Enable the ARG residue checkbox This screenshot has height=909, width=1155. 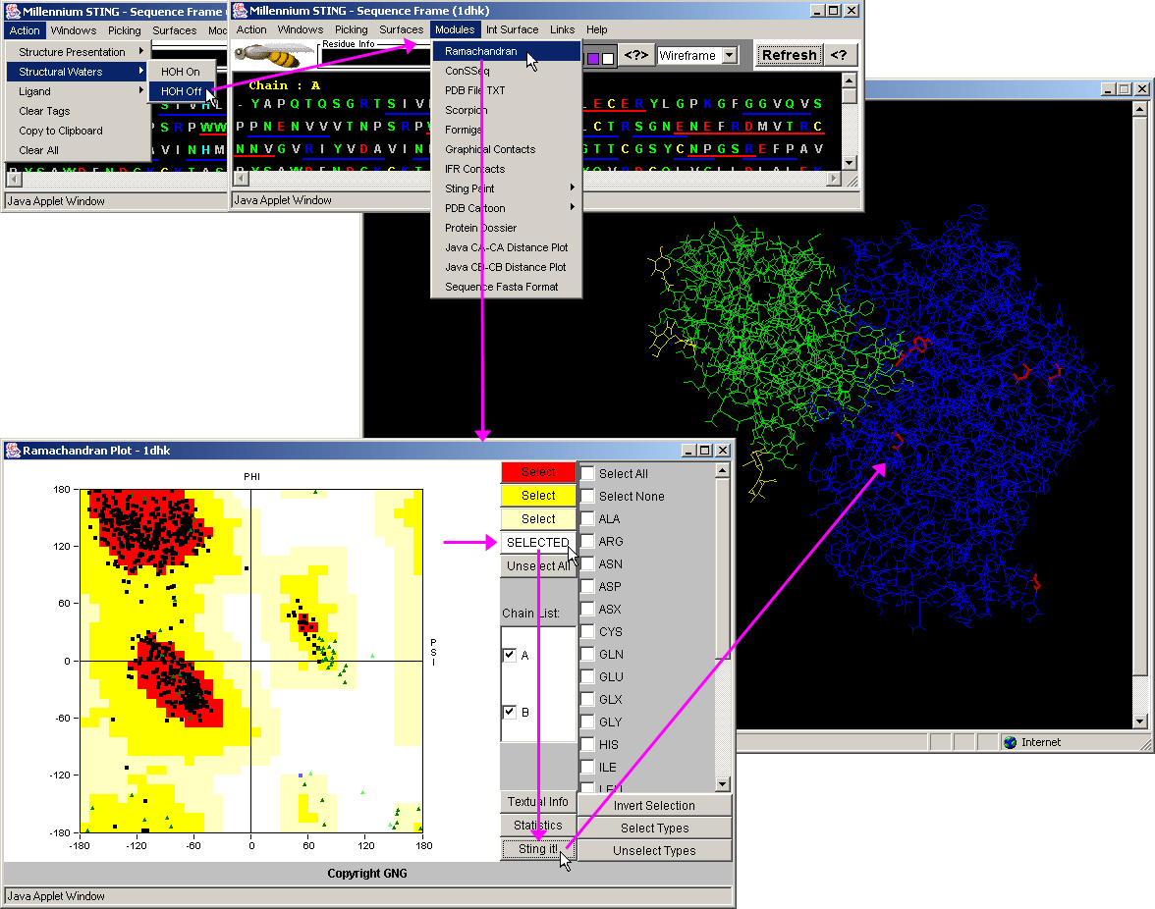pyautogui.click(x=587, y=541)
